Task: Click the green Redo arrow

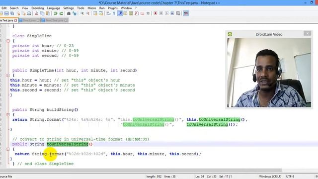Action: point(61,13)
